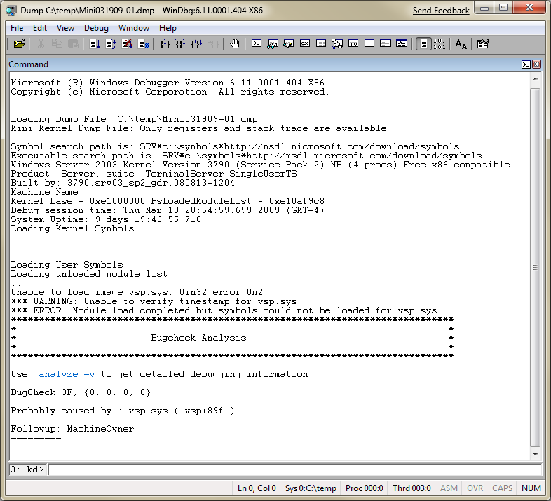
Task: Click the Restart debugging toolbar icon
Action: click(111, 43)
